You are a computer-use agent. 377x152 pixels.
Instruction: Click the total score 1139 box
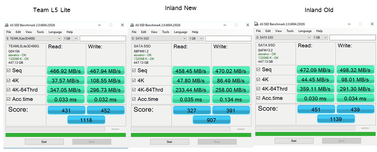click(336, 119)
